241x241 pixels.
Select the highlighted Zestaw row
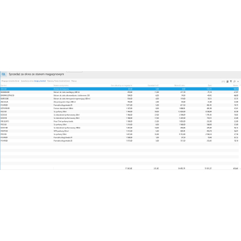click(x=119, y=89)
